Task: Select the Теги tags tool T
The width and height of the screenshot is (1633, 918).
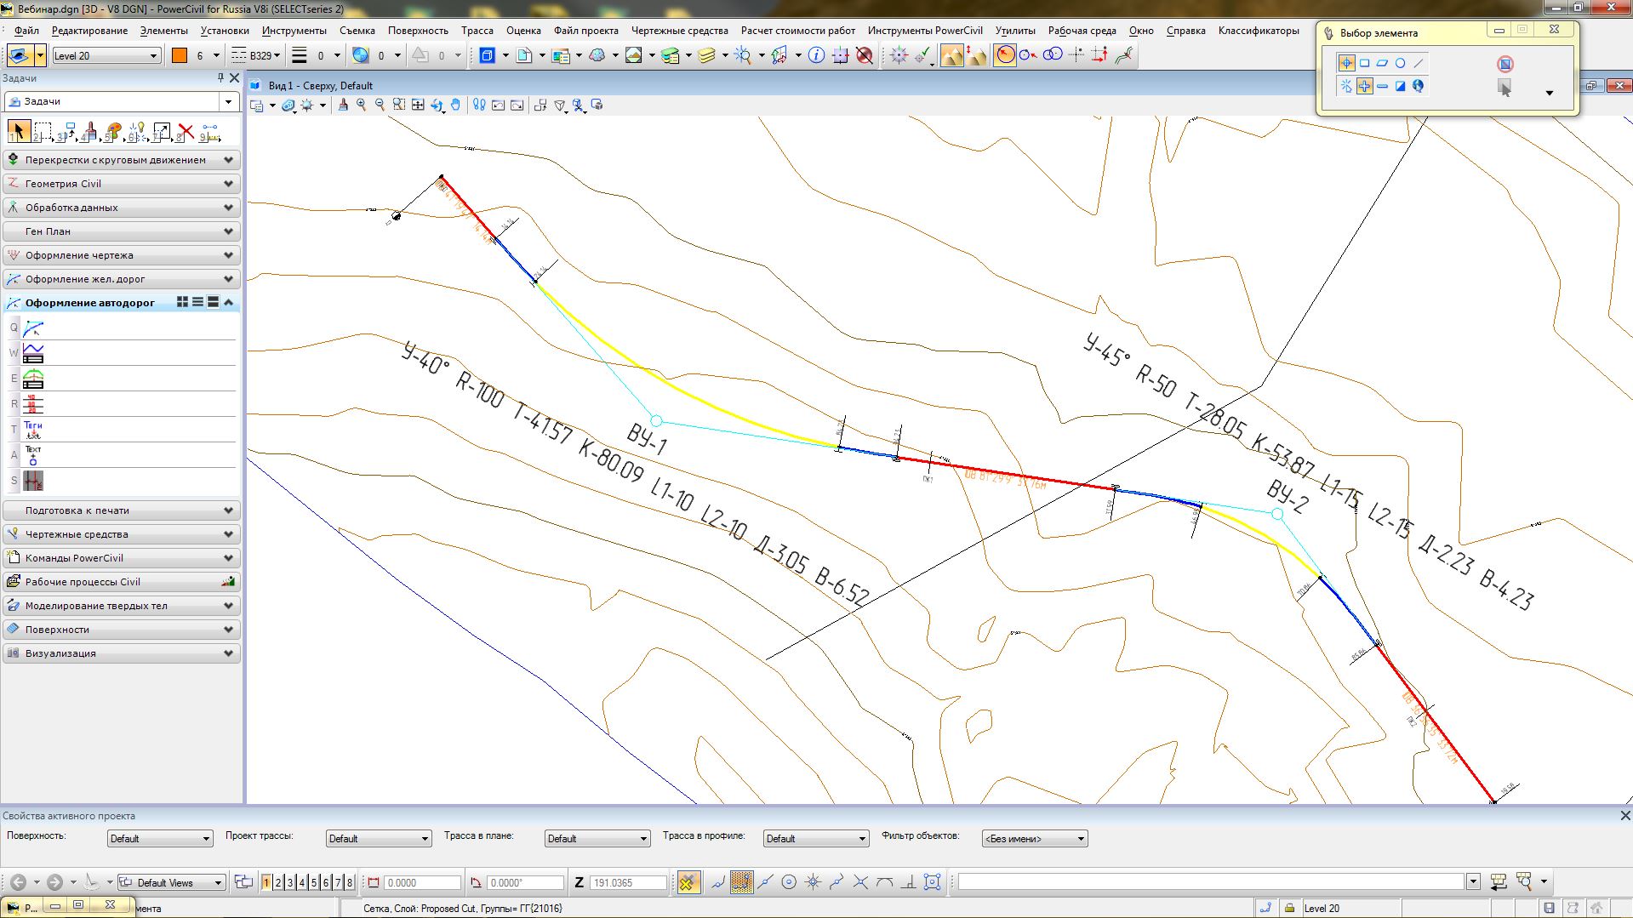Action: click(33, 430)
